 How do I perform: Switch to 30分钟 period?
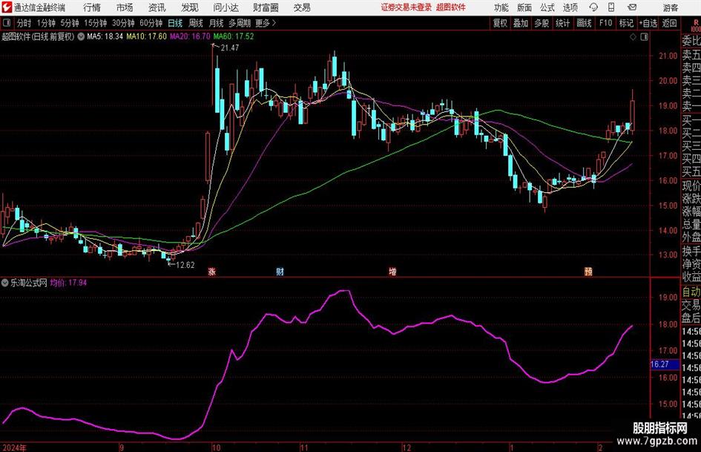pos(123,23)
